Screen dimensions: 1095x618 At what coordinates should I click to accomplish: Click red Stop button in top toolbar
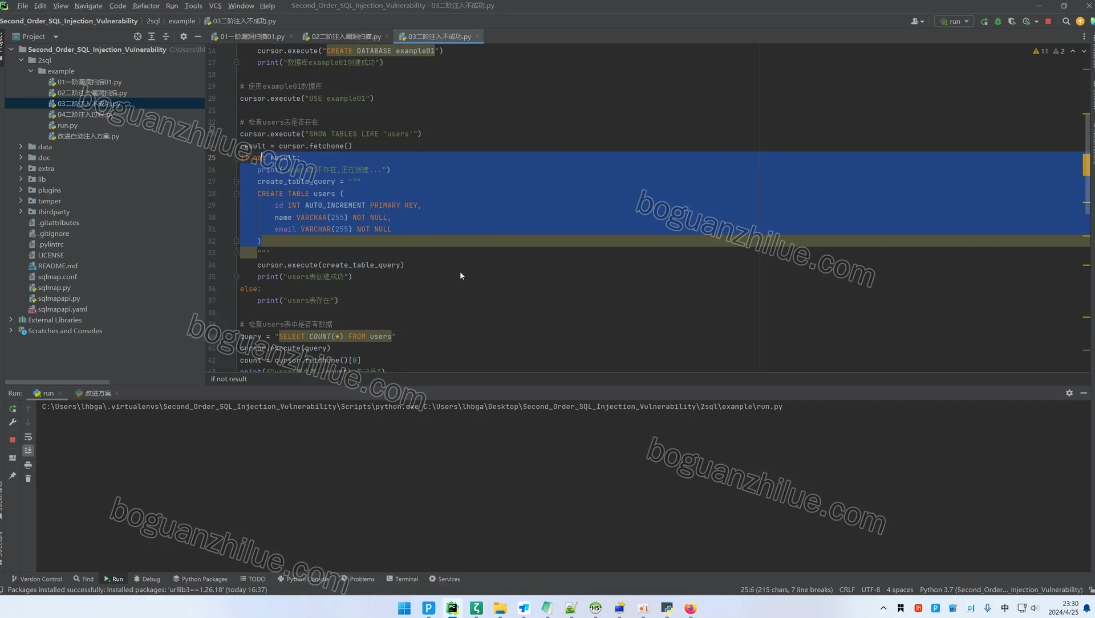point(1048,21)
